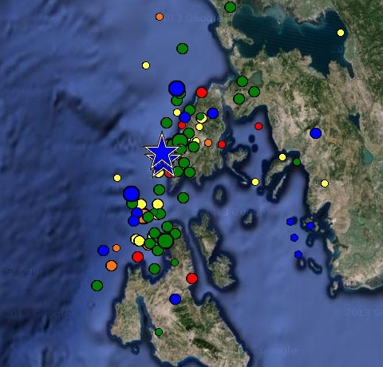Click the lone blue dot on eastern mainland
The width and height of the screenshot is (383, 367).
[315, 133]
